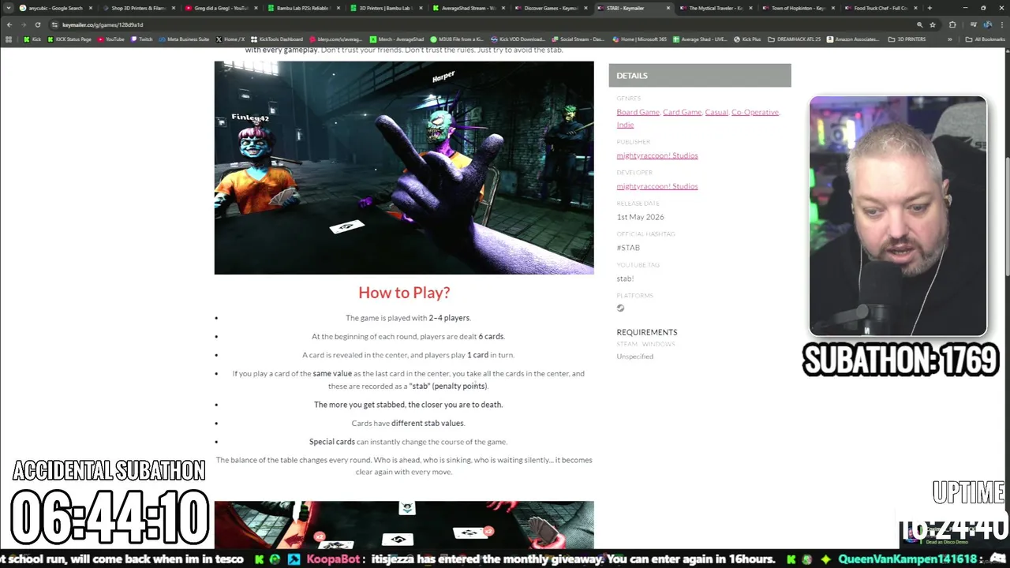
Task: Open the developer mightyraccoon! Studios link
Action: (x=657, y=186)
